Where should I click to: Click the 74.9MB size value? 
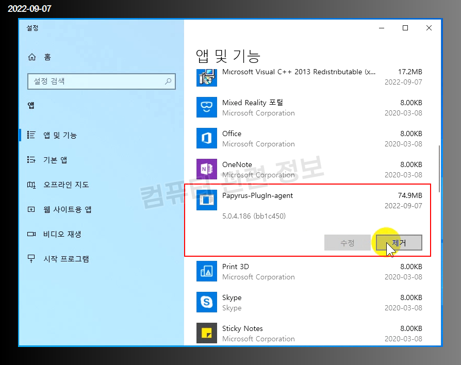[x=410, y=195]
